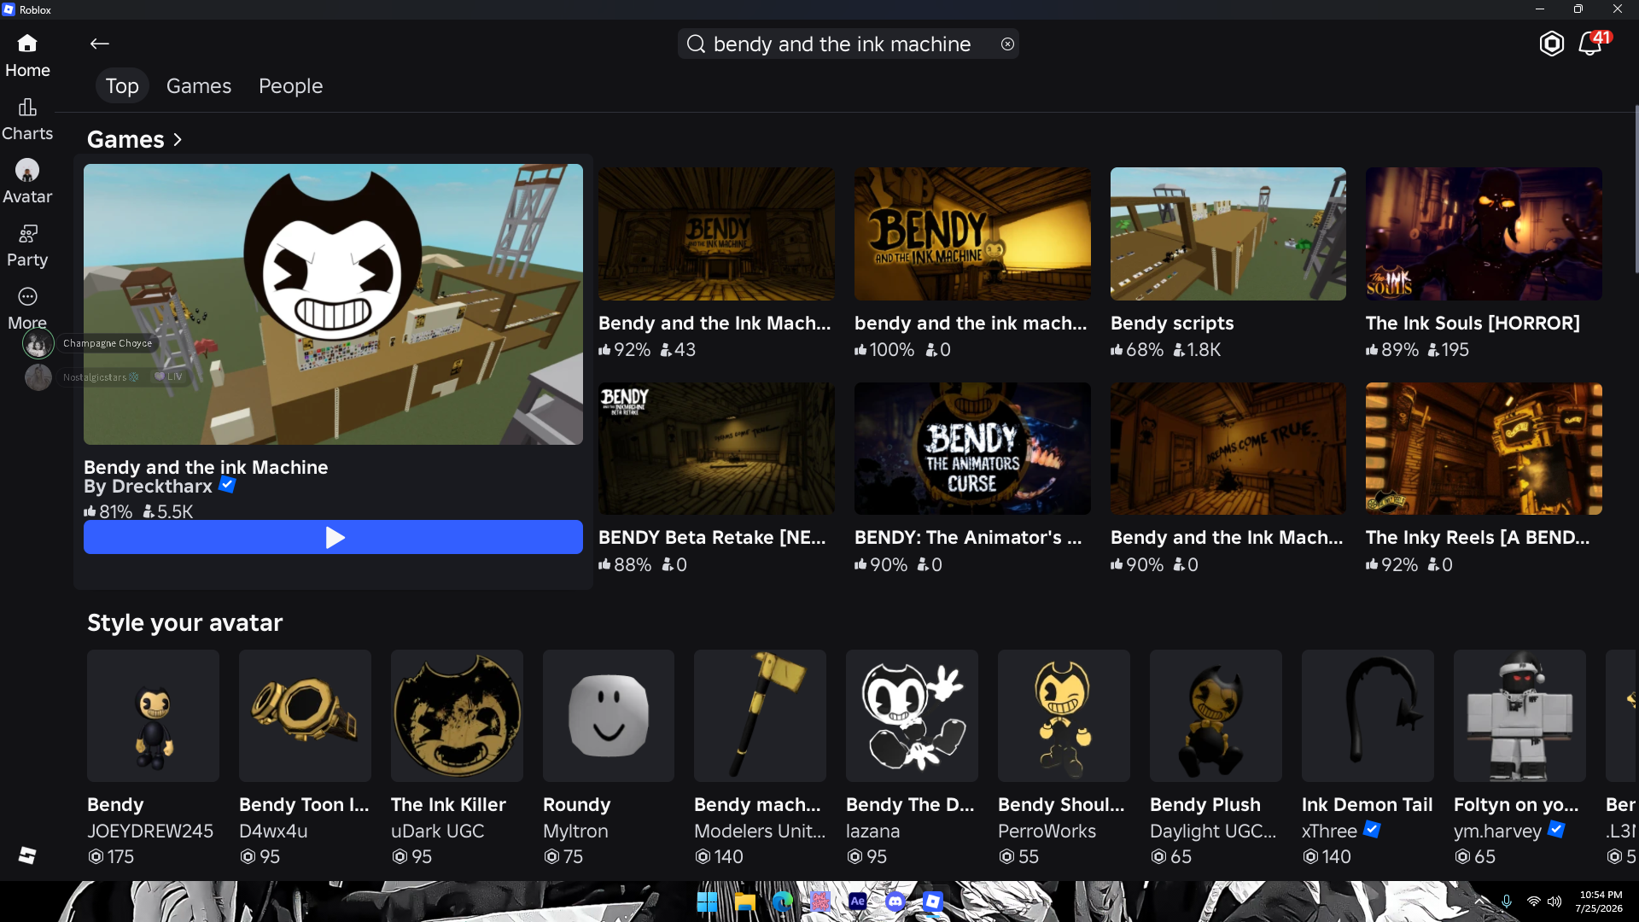Open the Games section heading
Screen dimensions: 1639x922
[x=125, y=139]
